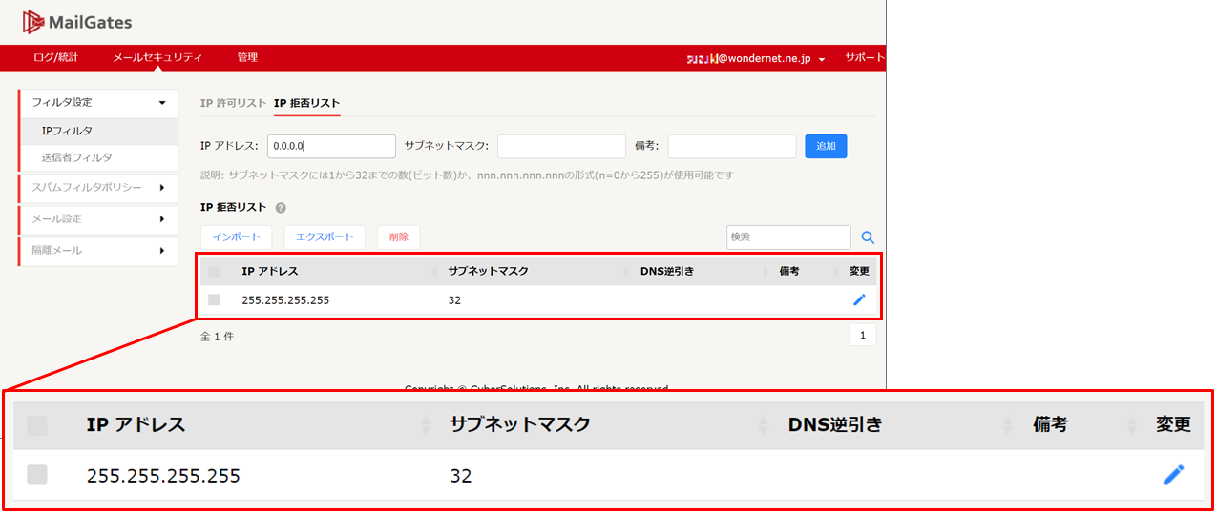Open the 管理 menu
This screenshot has height=514, width=1218.
247,57
